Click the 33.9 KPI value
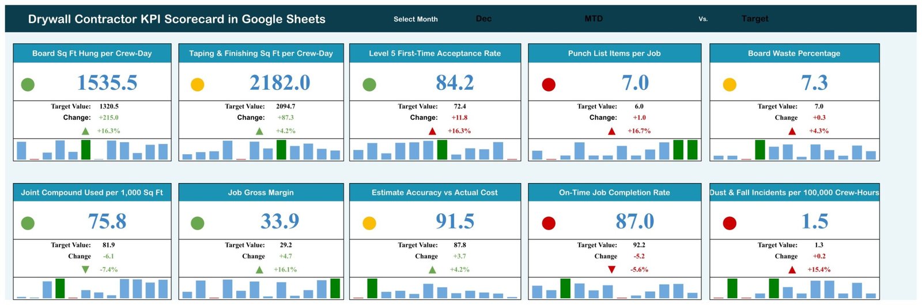The height and width of the screenshot is (305, 922). tap(279, 221)
